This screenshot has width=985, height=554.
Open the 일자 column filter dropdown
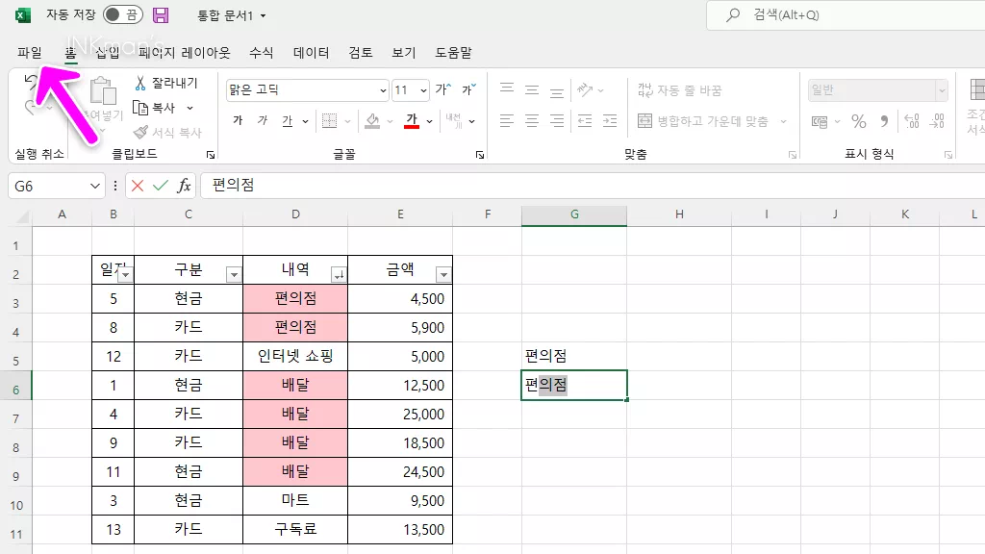point(126,274)
